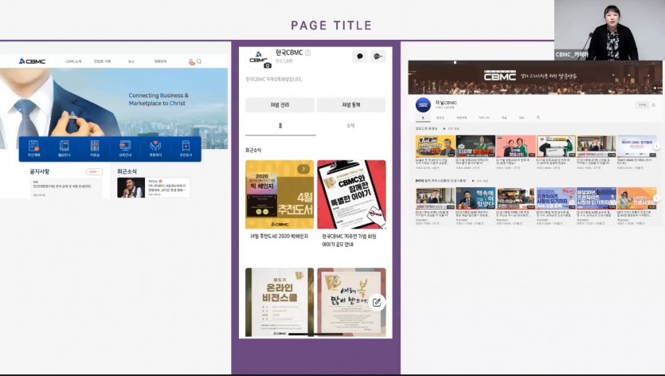
Task: Click the monitor icon in the blue quick menu
Action: coord(125,146)
